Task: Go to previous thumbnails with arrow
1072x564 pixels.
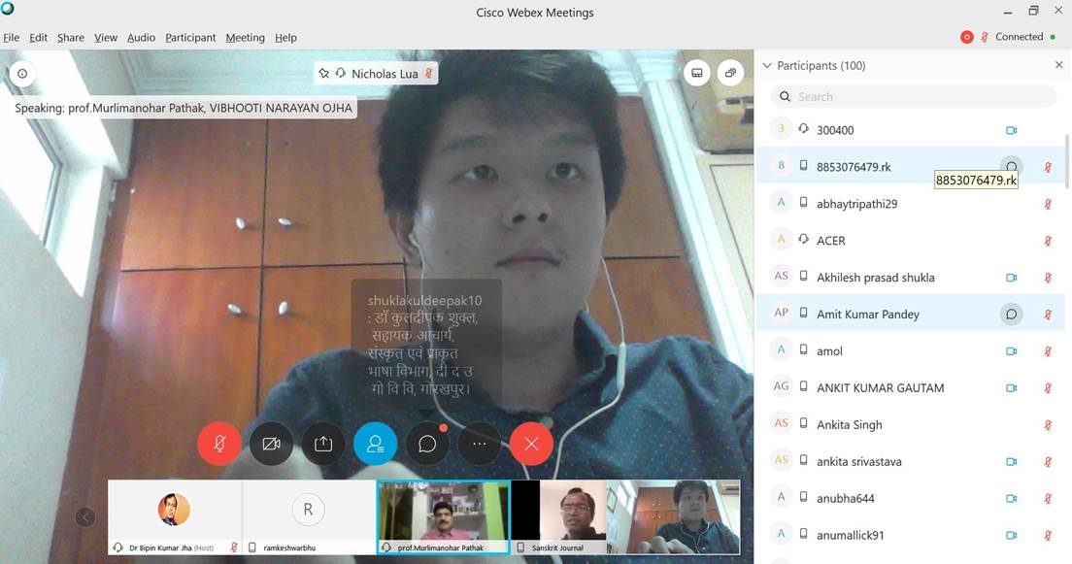Action: pos(84,516)
